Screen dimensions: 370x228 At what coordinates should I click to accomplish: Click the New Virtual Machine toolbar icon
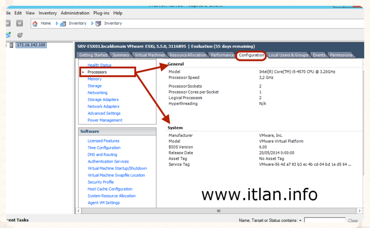click(8, 35)
